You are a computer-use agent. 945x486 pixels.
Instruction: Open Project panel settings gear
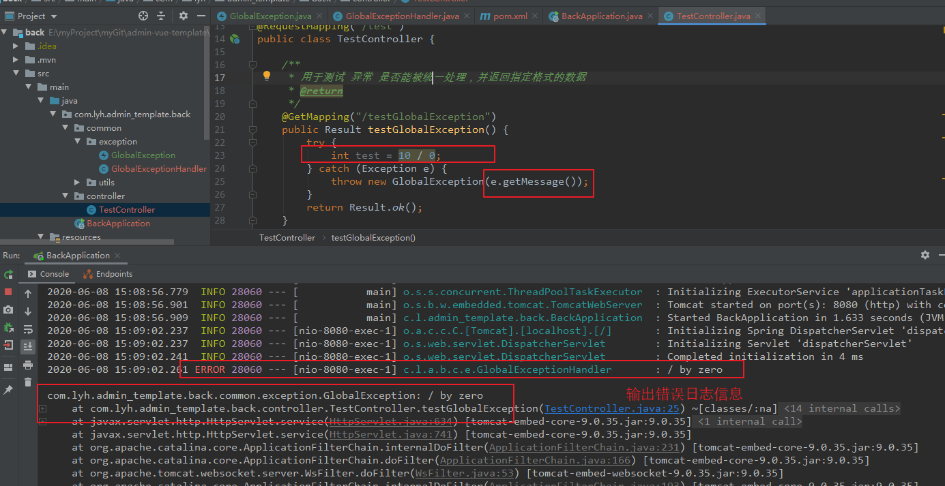coord(183,16)
